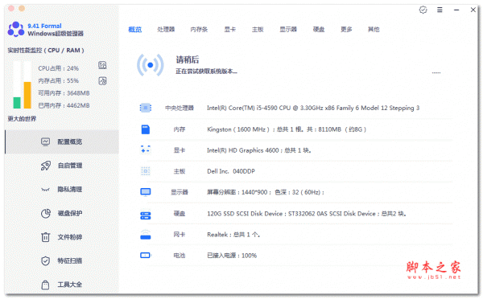Click the scanning signal icon near 请稍后

(150, 65)
